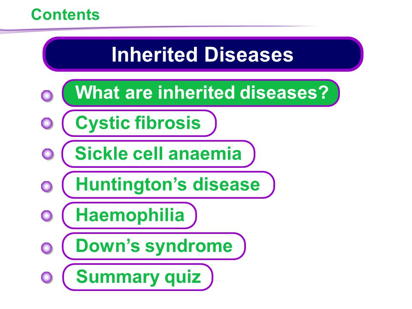This screenshot has height=309, width=412.
Task: Open the What are inherited diseases? section
Action: (201, 93)
